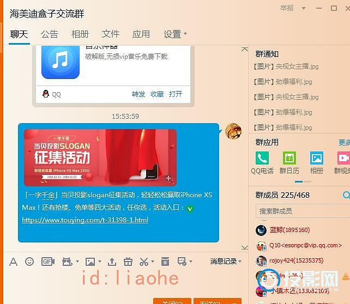Click the music app icon in shared card
Screen dimensions: 350x304
[x=61, y=62]
